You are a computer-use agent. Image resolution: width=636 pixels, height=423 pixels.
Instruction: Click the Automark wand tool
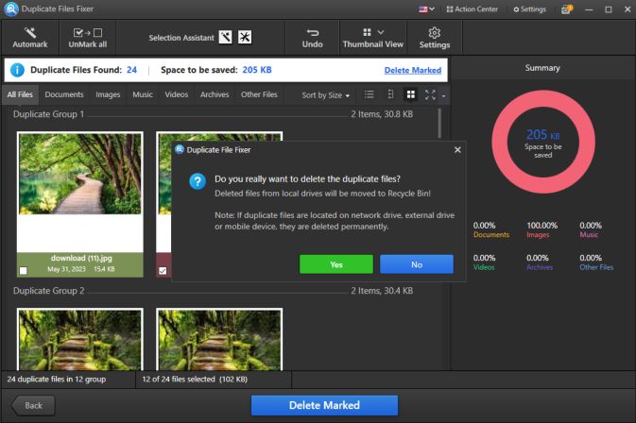(30, 37)
